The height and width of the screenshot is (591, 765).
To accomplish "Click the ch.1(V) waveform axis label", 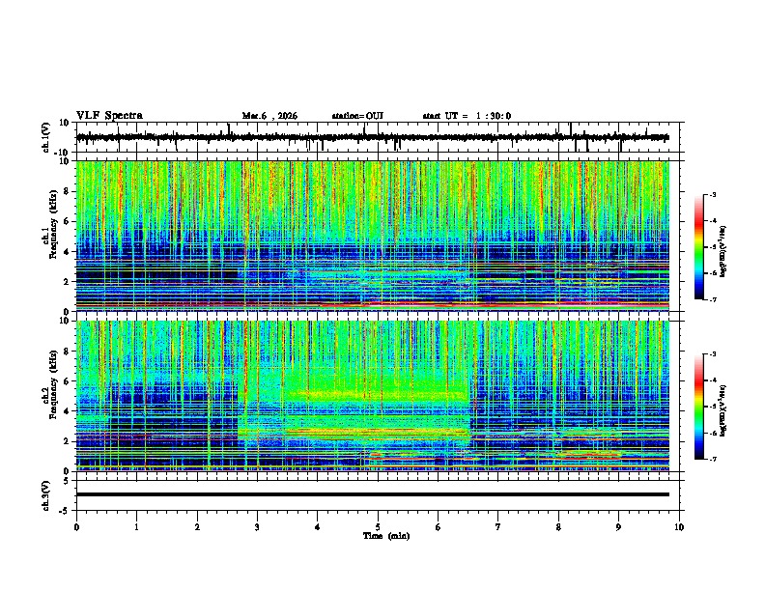I will point(46,137).
